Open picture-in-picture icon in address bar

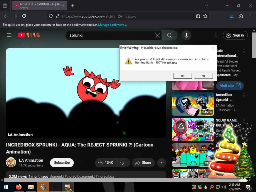(x=198, y=16)
